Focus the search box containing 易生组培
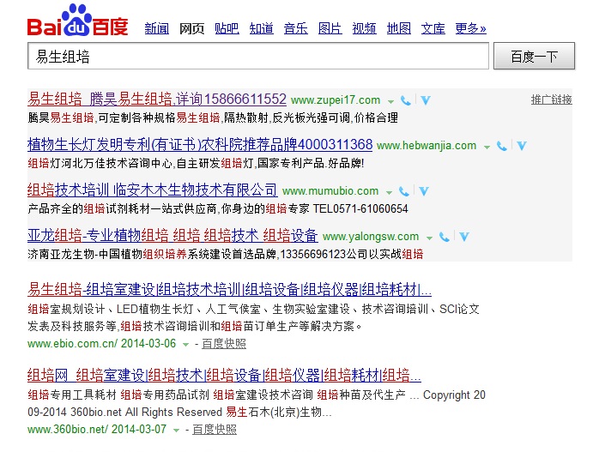This screenshot has width=593, height=452. pos(258,56)
